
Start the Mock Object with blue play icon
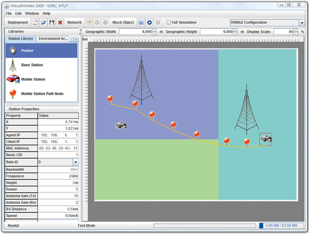[x=149, y=23]
